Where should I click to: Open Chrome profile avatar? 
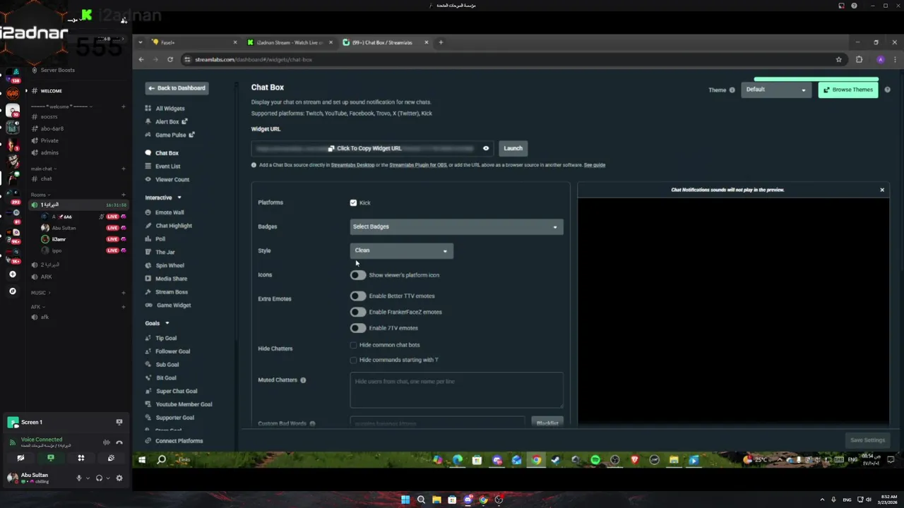[880, 59]
